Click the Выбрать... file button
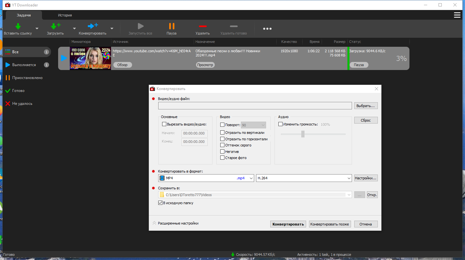Viewport: 465px width, 260px height. click(366, 106)
